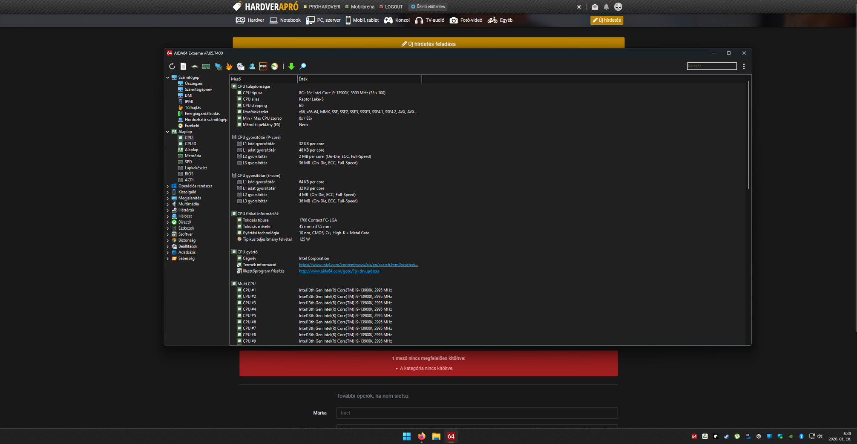Click the Bluetooth tray icon

[x=801, y=436]
